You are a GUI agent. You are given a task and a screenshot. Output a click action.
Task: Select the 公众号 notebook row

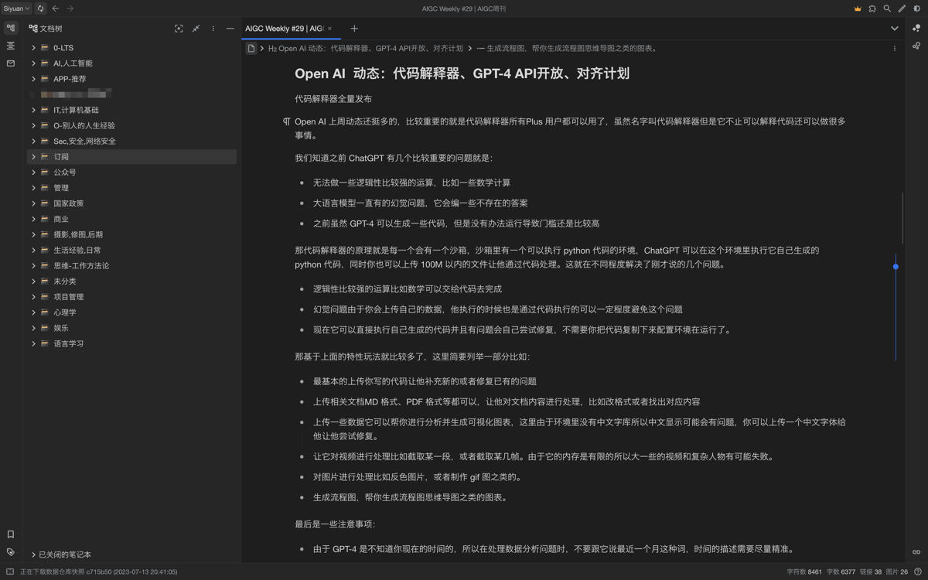[131, 172]
